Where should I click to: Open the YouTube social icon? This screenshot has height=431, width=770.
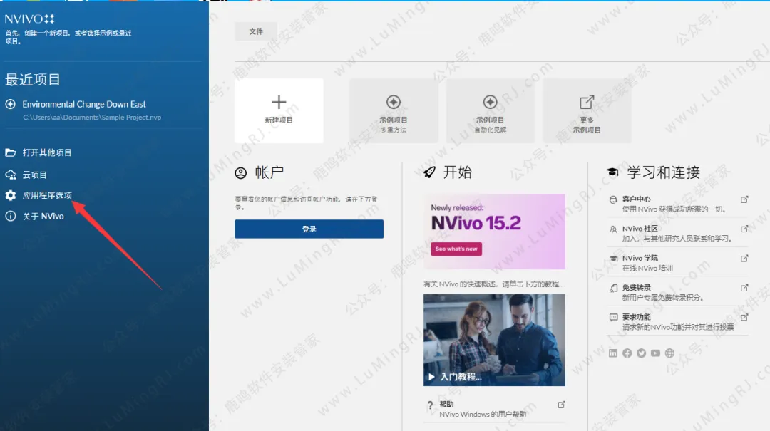pyautogui.click(x=655, y=353)
